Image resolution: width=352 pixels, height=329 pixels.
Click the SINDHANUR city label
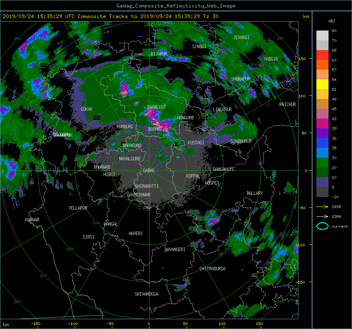[241, 141]
